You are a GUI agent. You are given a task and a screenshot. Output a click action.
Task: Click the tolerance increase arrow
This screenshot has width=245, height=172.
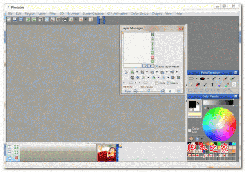tap(151, 83)
